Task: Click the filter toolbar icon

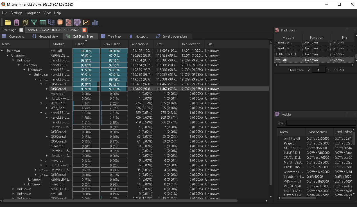Action: [x=34, y=22]
